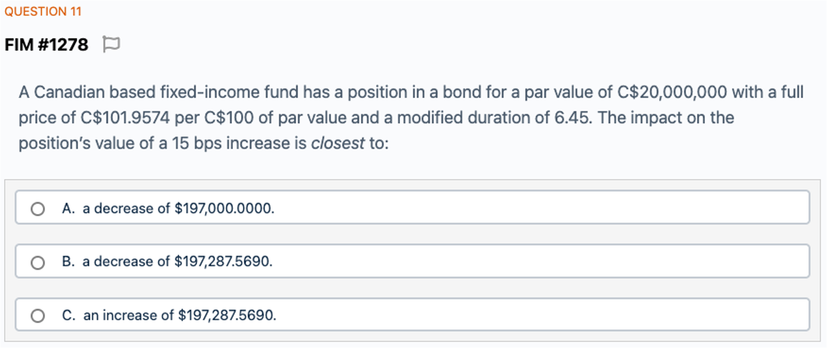Click the 'A.' option letter

68,209
